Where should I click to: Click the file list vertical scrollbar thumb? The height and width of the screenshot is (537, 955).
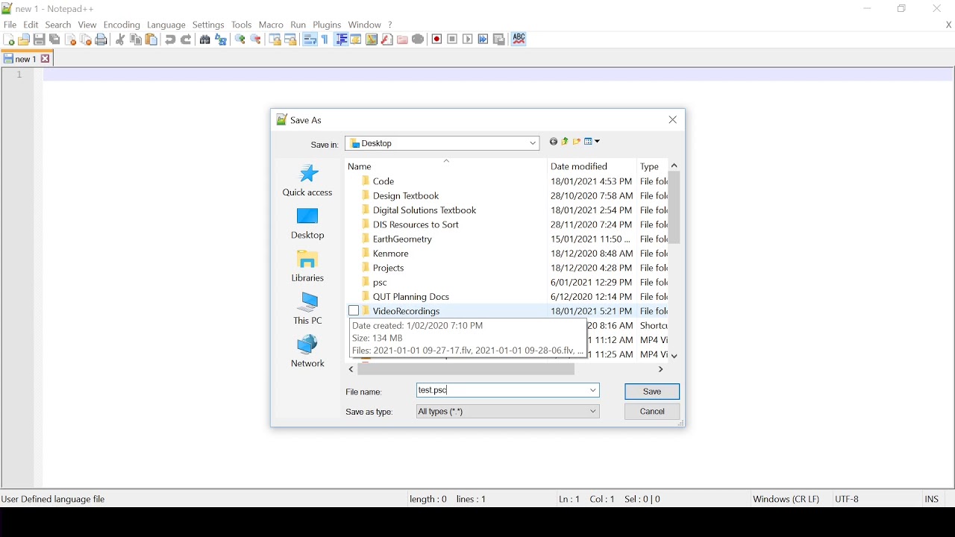point(675,208)
